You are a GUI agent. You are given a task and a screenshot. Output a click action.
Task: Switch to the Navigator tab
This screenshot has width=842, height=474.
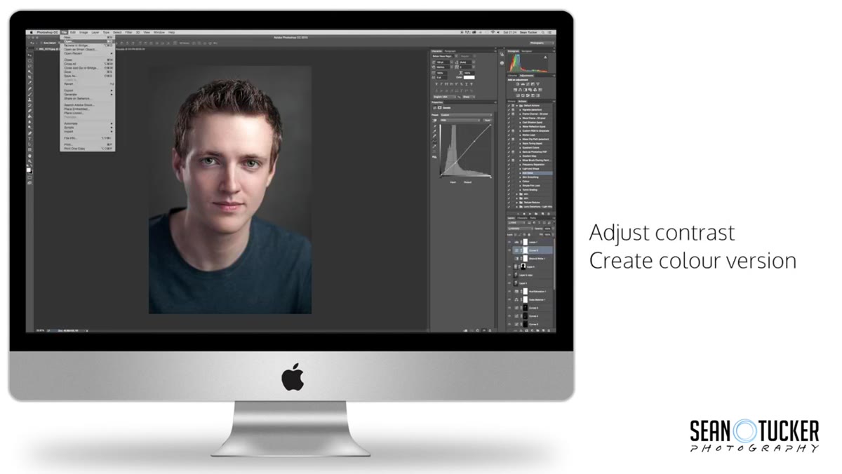(526, 51)
